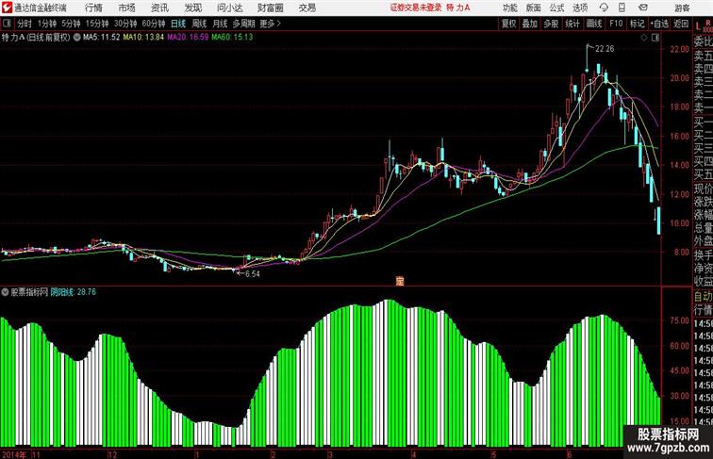The height and width of the screenshot is (459, 713).
Task: Click the mobile phone icon in the top bar
Action: pos(622,8)
